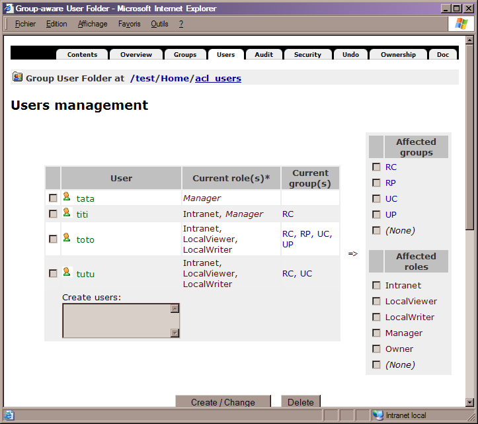The width and height of the screenshot is (478, 424).
Task: Tick the RC affected group checkbox
Action: point(376,167)
